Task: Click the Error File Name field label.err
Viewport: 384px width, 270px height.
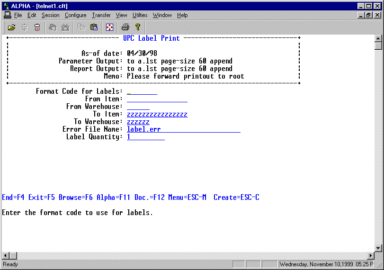Action: click(183, 129)
